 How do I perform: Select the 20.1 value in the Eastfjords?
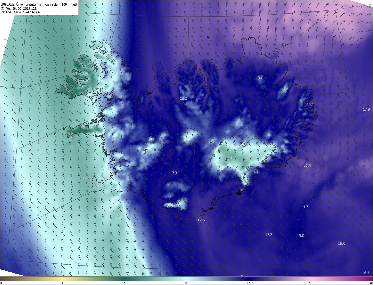310,105
